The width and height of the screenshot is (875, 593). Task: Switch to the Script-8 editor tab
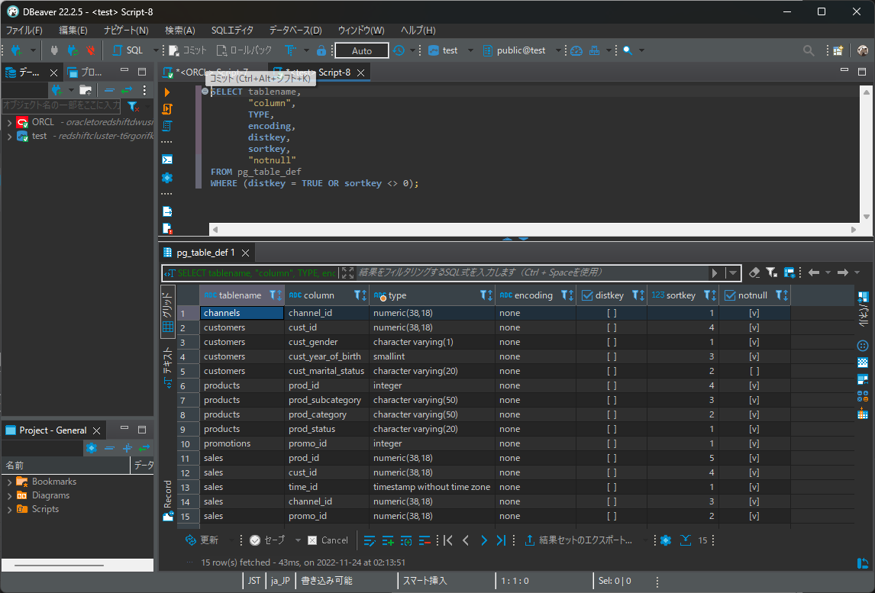(x=334, y=73)
